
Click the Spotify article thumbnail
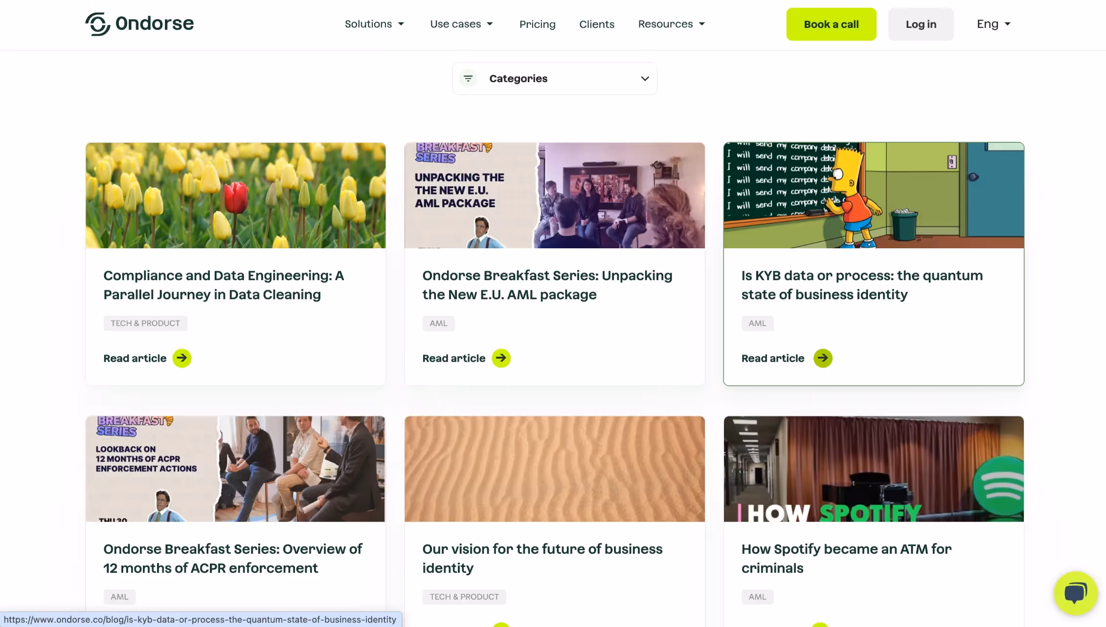tap(873, 469)
